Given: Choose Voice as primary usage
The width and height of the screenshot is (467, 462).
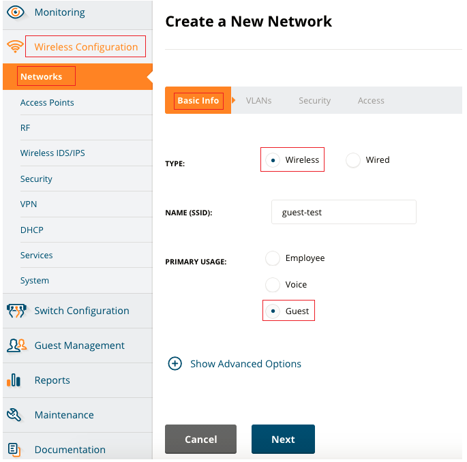Looking at the screenshot, I should [273, 285].
